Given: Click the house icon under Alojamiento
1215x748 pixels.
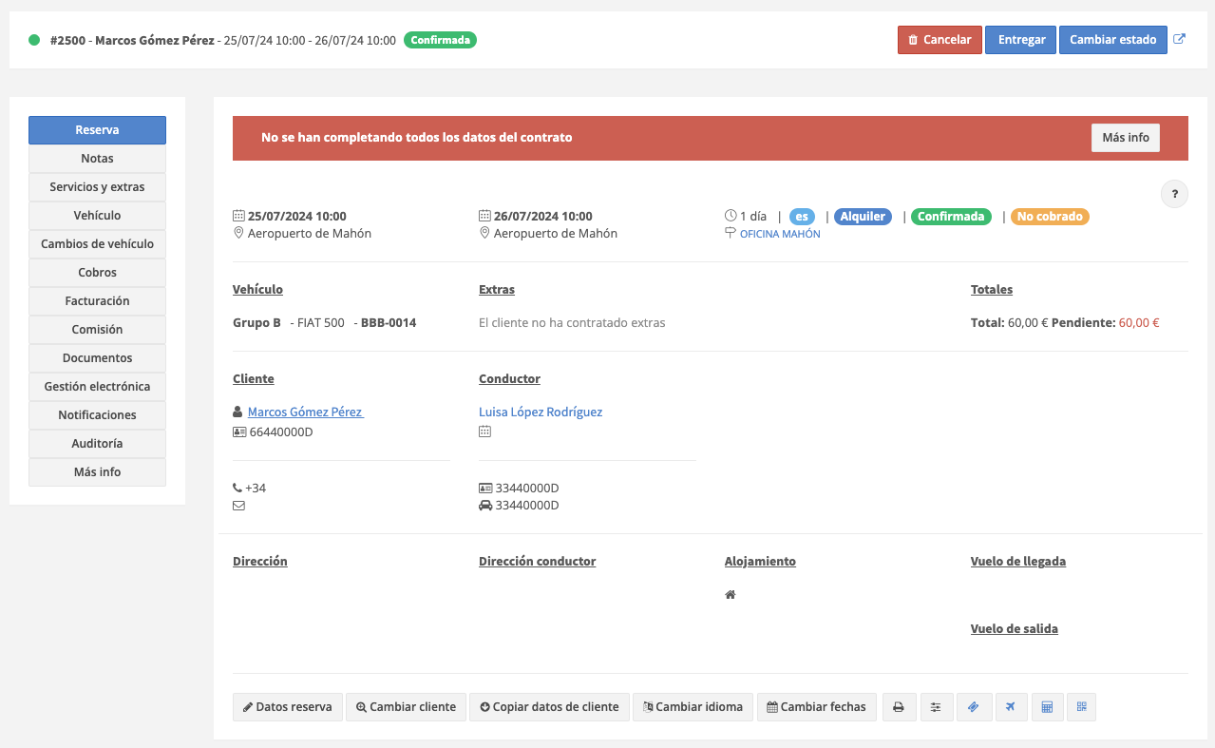Looking at the screenshot, I should tap(731, 595).
